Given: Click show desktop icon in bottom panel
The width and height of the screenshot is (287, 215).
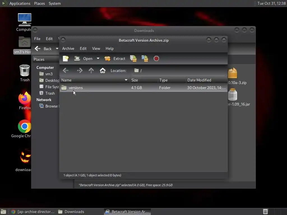Looking at the screenshot, I should pos(3,212).
